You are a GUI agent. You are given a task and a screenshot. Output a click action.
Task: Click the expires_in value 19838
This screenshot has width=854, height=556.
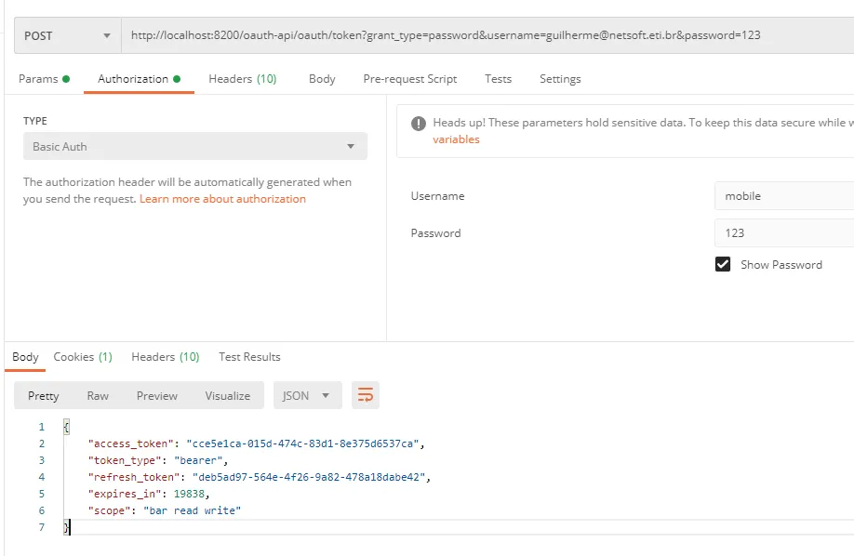(x=189, y=494)
